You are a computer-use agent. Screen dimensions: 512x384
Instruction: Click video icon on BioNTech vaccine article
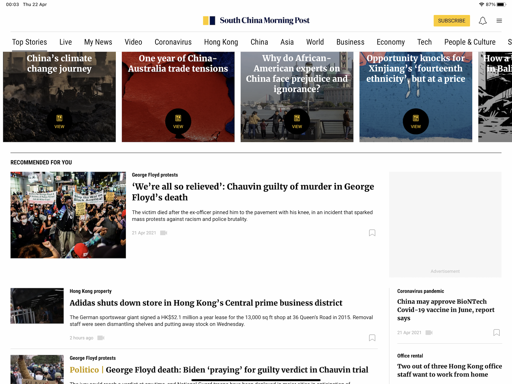[x=429, y=333]
